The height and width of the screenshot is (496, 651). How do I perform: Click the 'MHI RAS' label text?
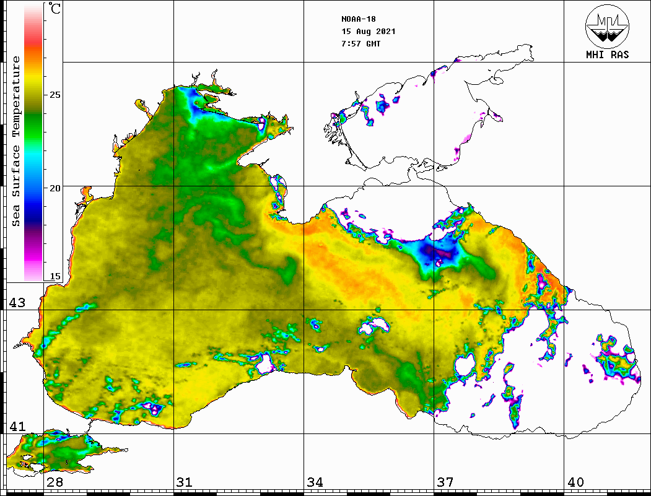click(607, 54)
